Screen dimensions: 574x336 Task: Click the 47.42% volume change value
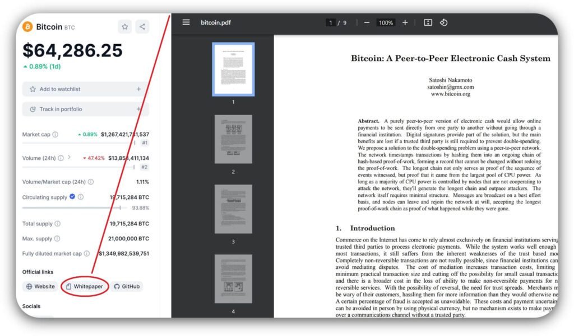[x=94, y=158]
